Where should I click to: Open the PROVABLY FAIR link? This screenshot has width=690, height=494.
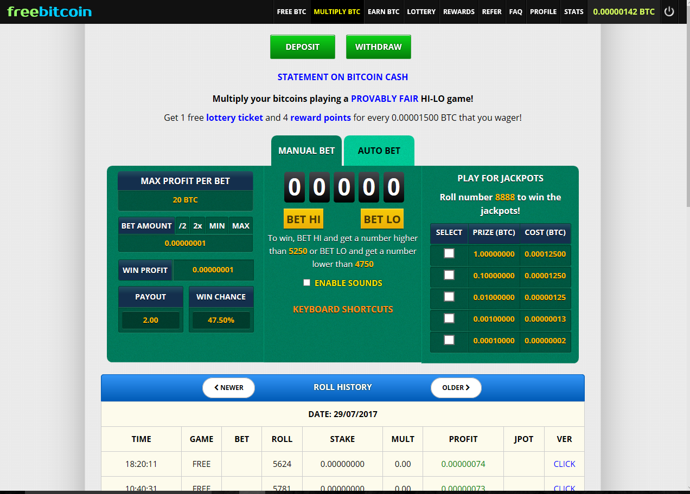pos(385,99)
